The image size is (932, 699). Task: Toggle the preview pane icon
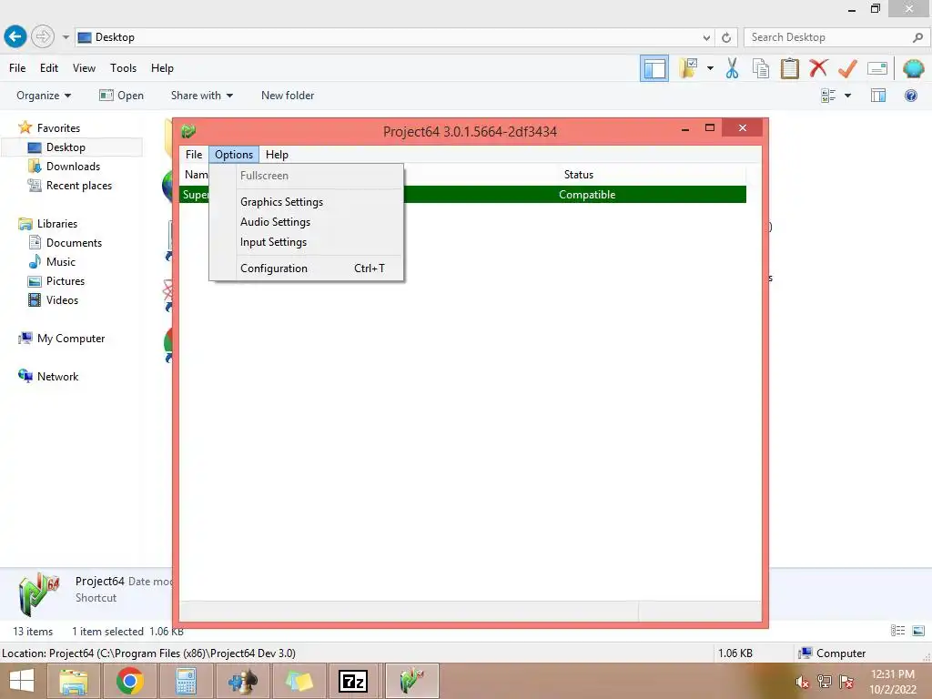point(878,96)
